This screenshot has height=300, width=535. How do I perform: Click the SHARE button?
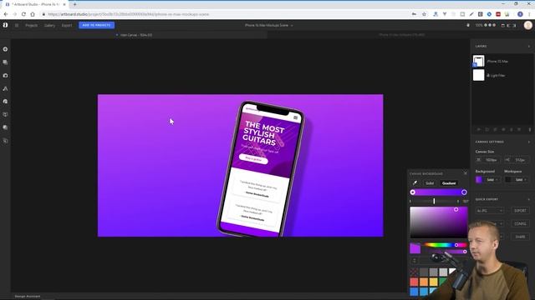coord(520,237)
